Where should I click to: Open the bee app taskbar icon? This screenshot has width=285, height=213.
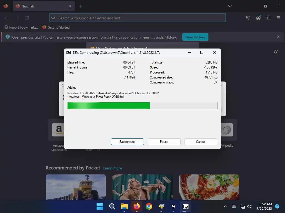(x=161, y=206)
